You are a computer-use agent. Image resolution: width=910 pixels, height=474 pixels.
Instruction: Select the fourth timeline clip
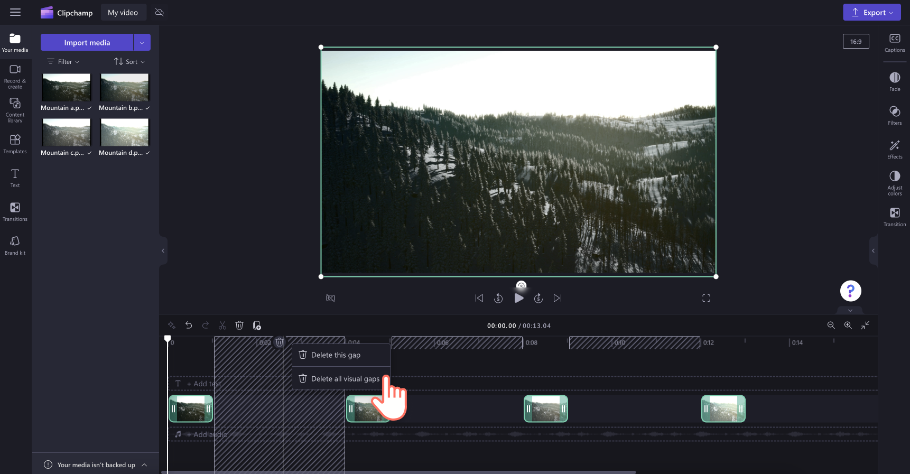[723, 408]
